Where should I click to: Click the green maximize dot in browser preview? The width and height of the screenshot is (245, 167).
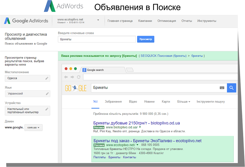pyautogui.click(x=75, y=69)
